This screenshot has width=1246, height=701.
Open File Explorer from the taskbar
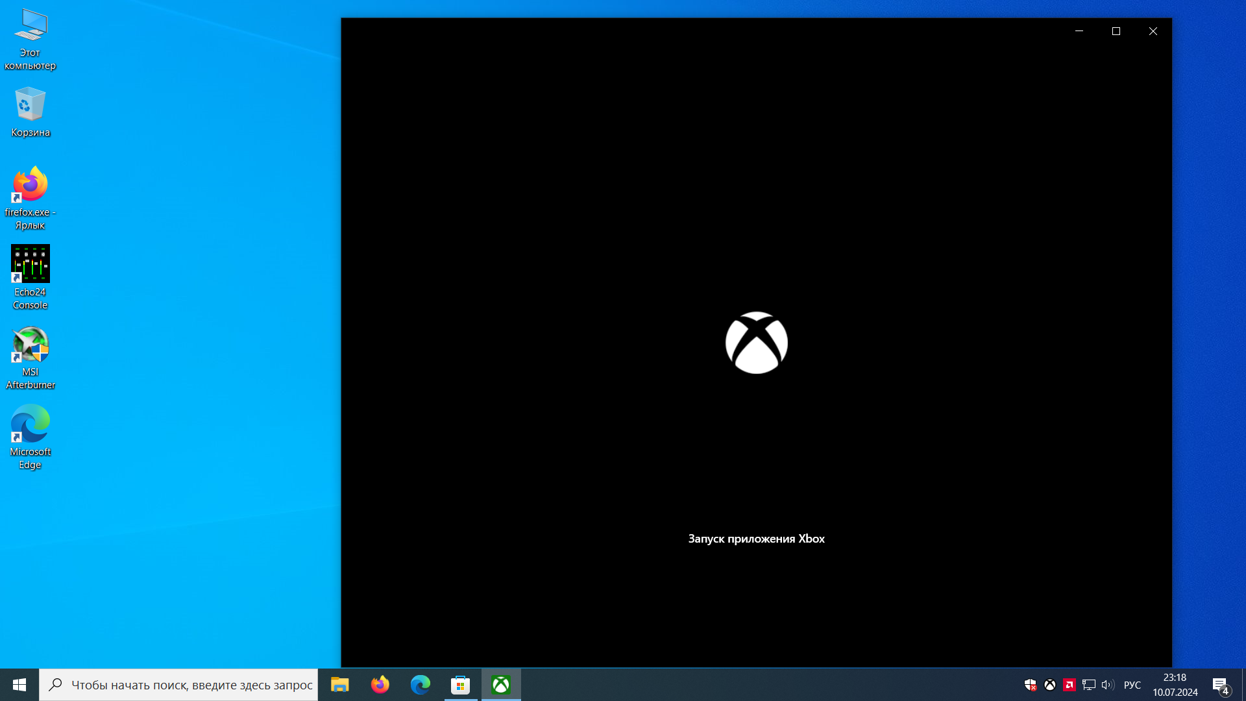point(339,685)
